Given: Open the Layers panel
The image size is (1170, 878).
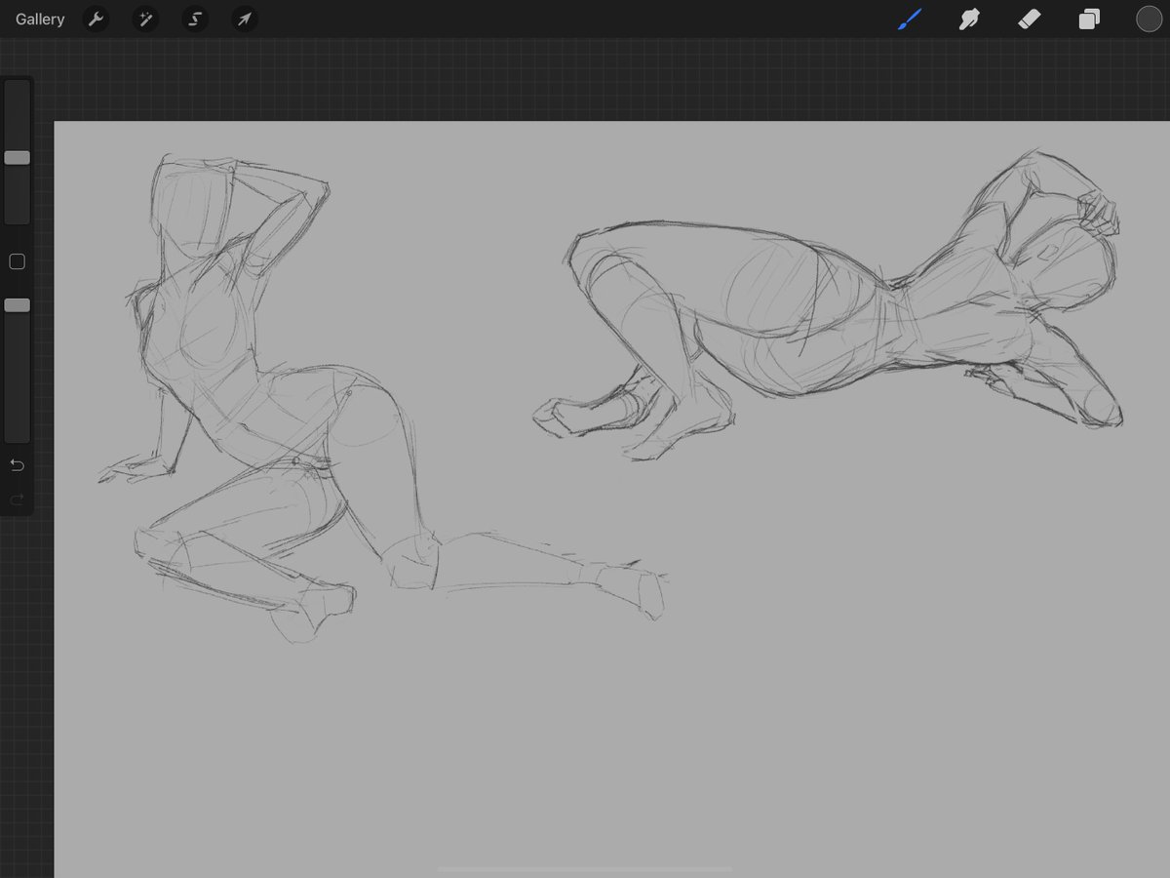Looking at the screenshot, I should (x=1089, y=20).
